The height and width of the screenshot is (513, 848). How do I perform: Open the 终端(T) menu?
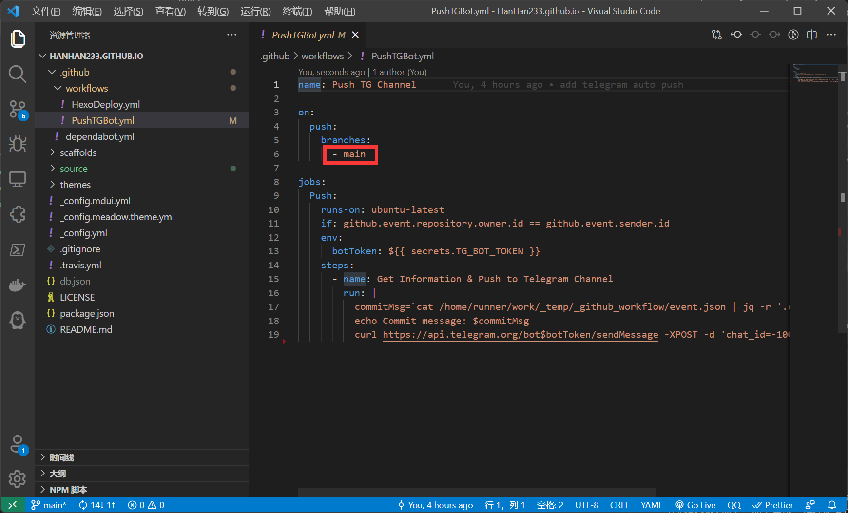[x=297, y=11]
